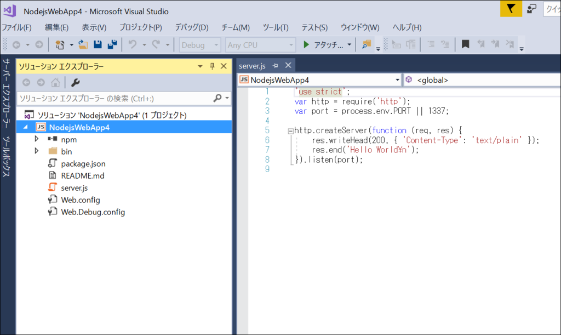This screenshot has height=335, width=561.
Task: Open the Project menu
Action: click(x=141, y=27)
